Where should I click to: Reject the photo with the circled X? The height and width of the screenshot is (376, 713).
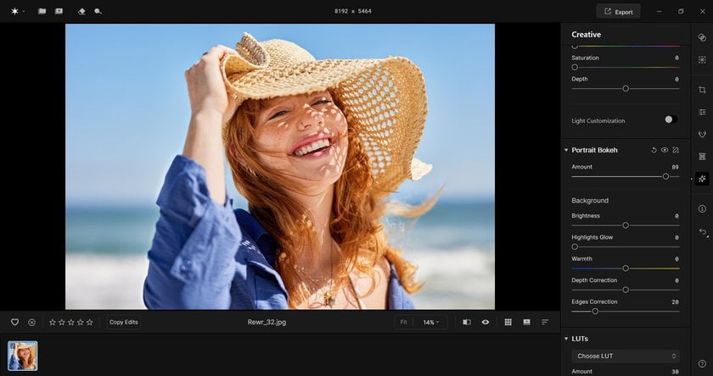click(x=32, y=322)
